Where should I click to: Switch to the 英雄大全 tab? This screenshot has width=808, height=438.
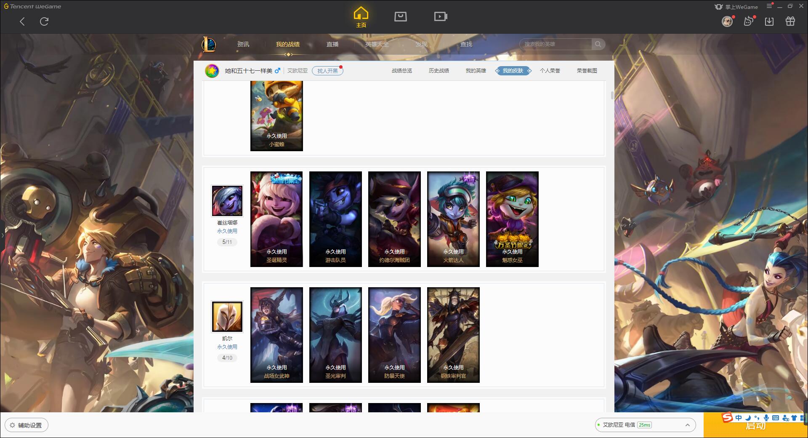377,44
